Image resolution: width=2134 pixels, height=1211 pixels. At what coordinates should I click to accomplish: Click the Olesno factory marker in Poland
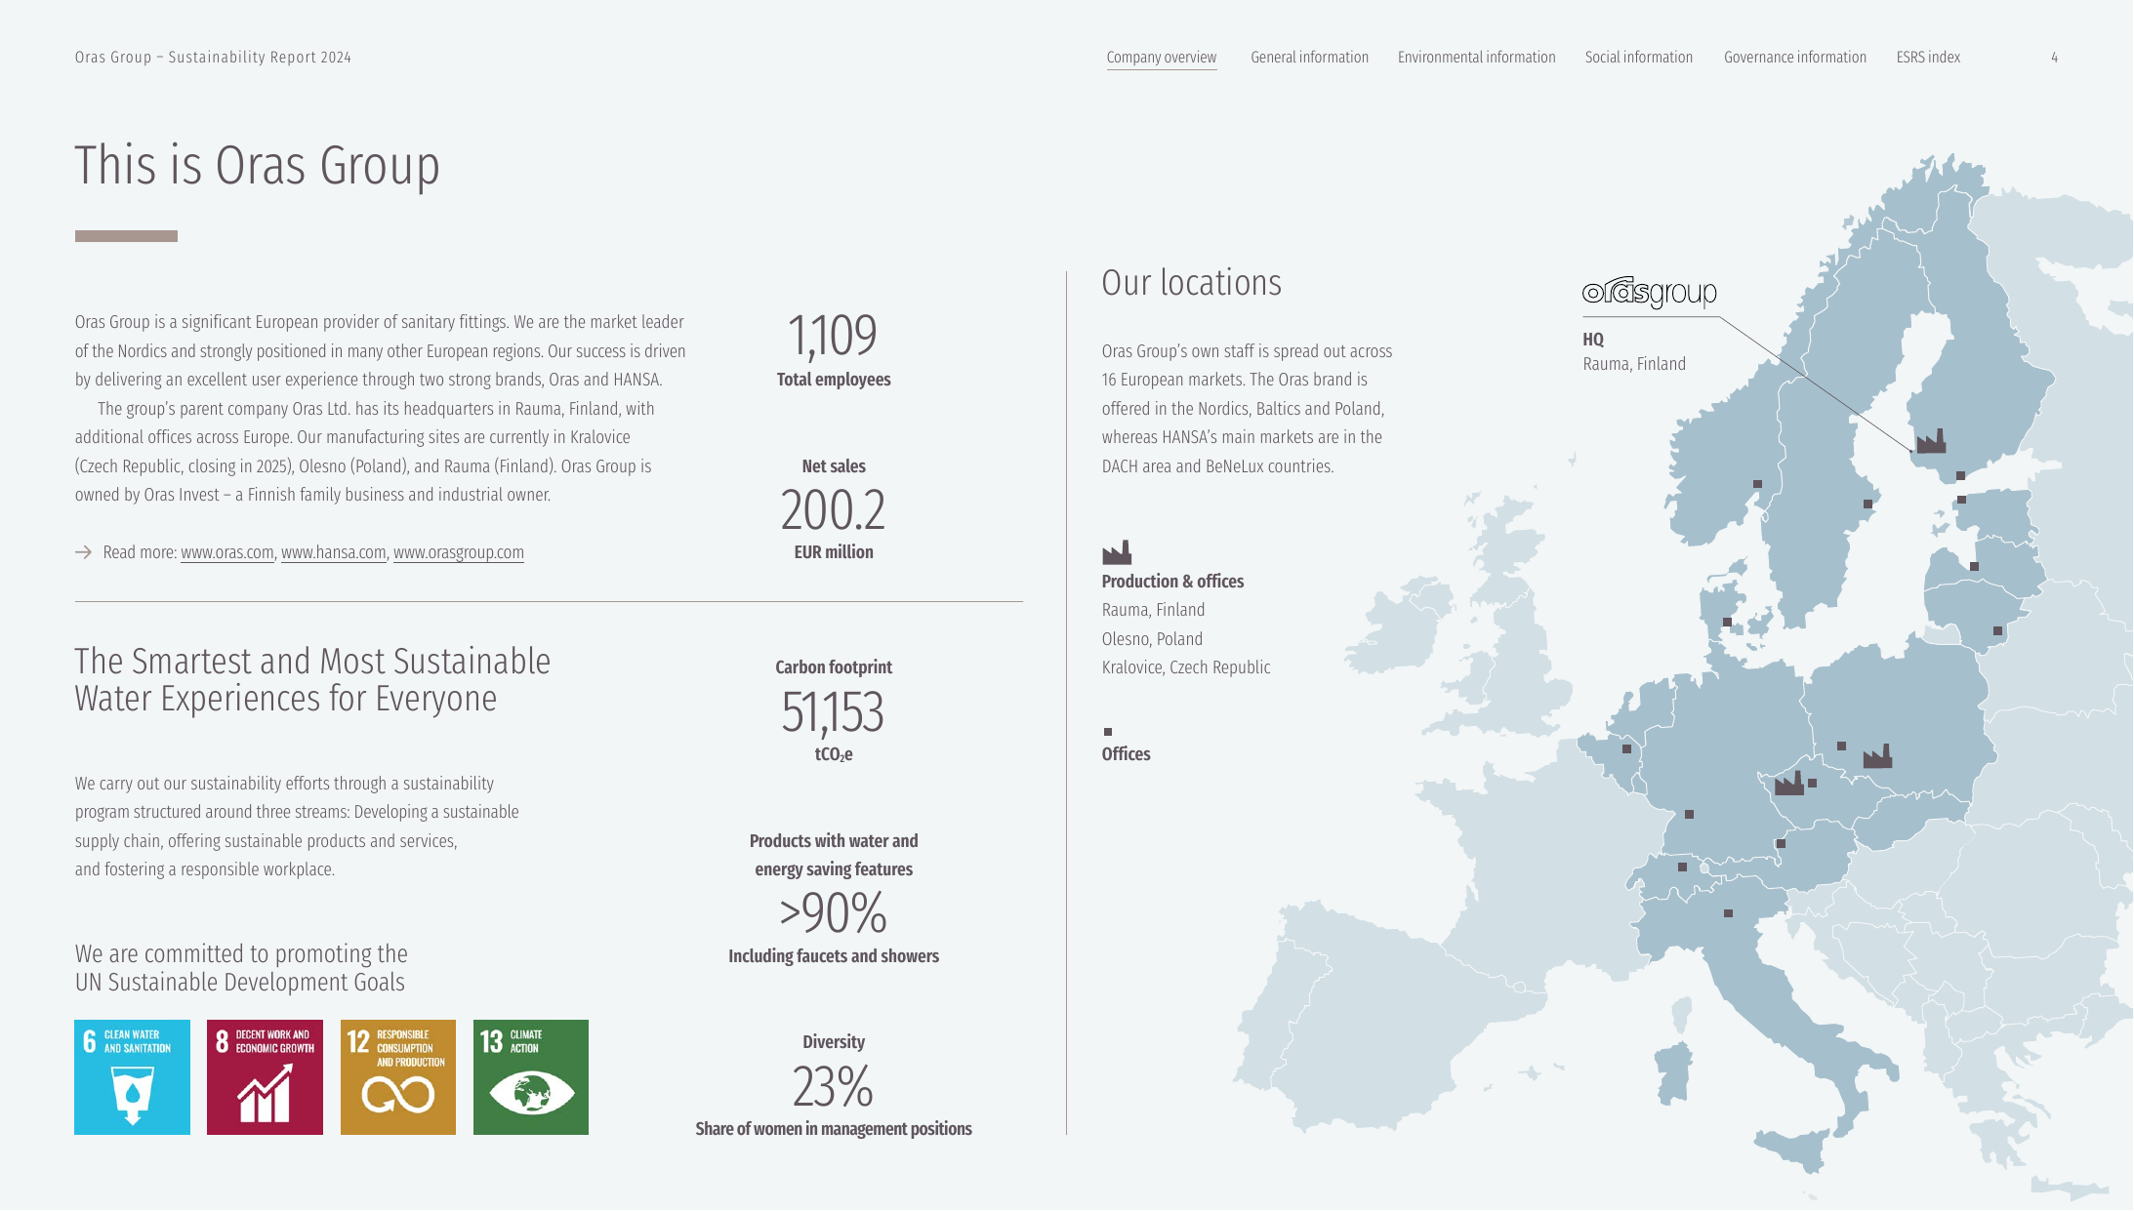pos(1877,756)
